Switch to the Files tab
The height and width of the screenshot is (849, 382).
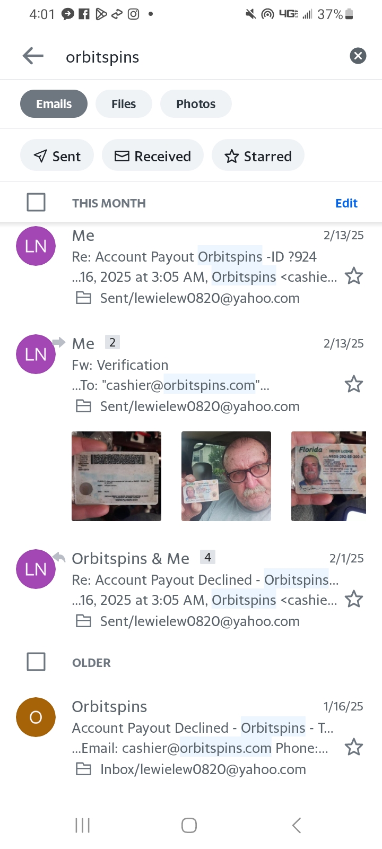point(124,103)
